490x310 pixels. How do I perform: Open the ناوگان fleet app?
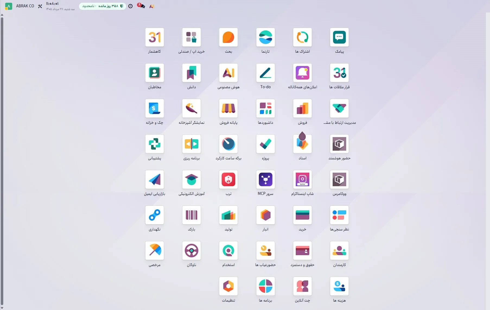[x=192, y=251]
